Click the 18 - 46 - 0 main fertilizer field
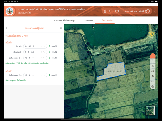Viewport: 162px width, 121px height. click(x=35, y=46)
